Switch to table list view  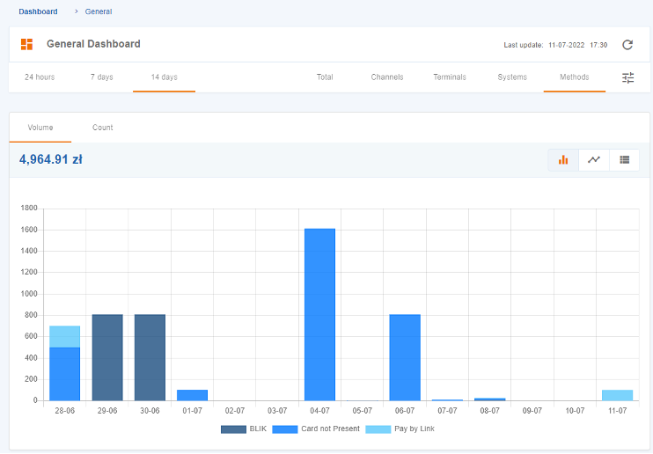coord(624,159)
